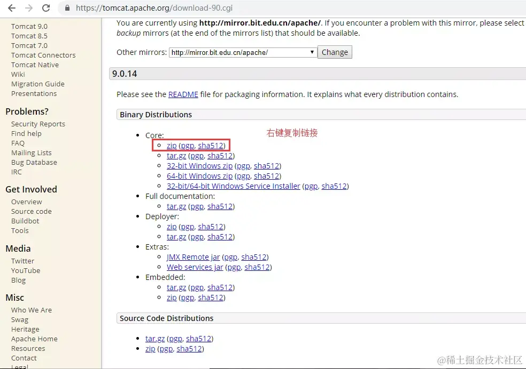
Task: Click the Core zip download link
Action: [172, 146]
